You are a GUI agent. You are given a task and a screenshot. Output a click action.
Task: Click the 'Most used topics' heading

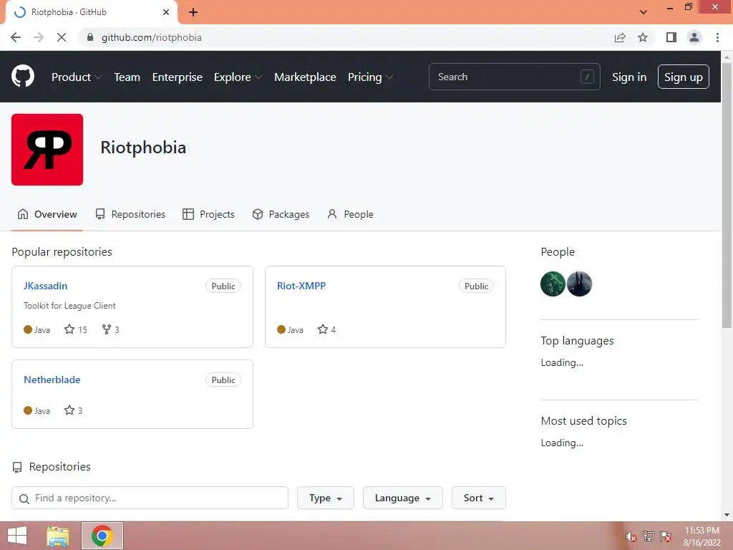coord(584,420)
